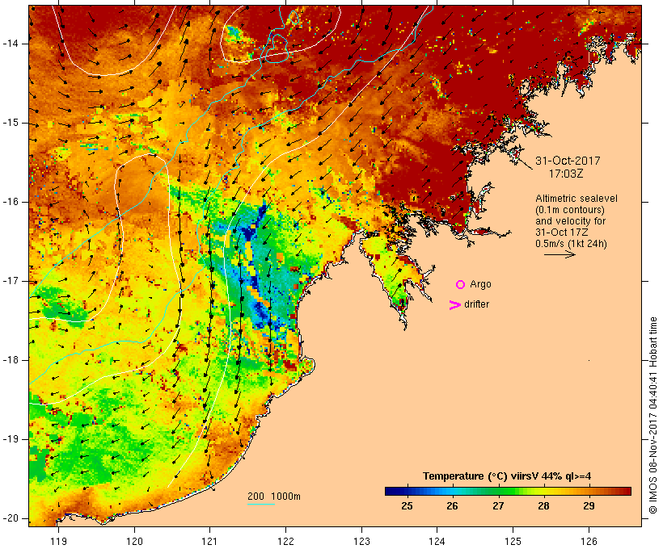Click the 'Altimetric sealevel' text
The image size is (663, 549).
(x=576, y=199)
